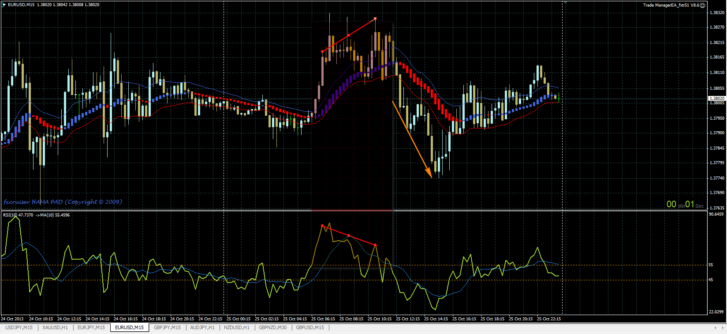Viewport: 727px width, 334px height.
Task: Click the 1.37740 price scale value
Action: pyautogui.click(x=717, y=178)
